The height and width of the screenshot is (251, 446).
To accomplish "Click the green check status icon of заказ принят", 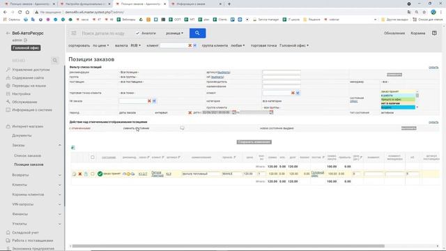I will tap(100, 174).
